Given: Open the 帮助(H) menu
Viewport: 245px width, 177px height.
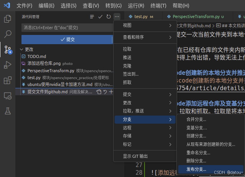Looking at the screenshot, I should coord(181,6).
